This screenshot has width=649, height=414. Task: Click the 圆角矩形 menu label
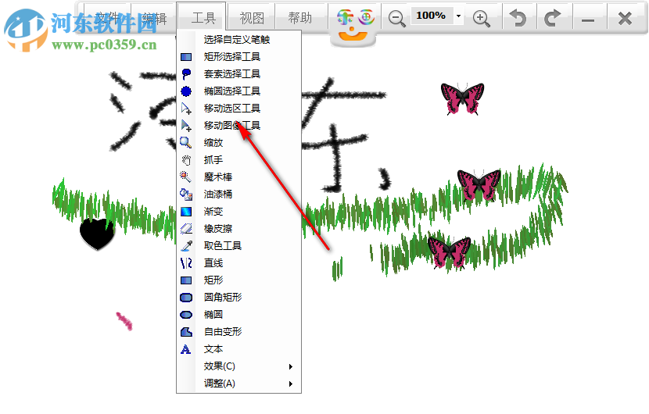click(x=222, y=298)
